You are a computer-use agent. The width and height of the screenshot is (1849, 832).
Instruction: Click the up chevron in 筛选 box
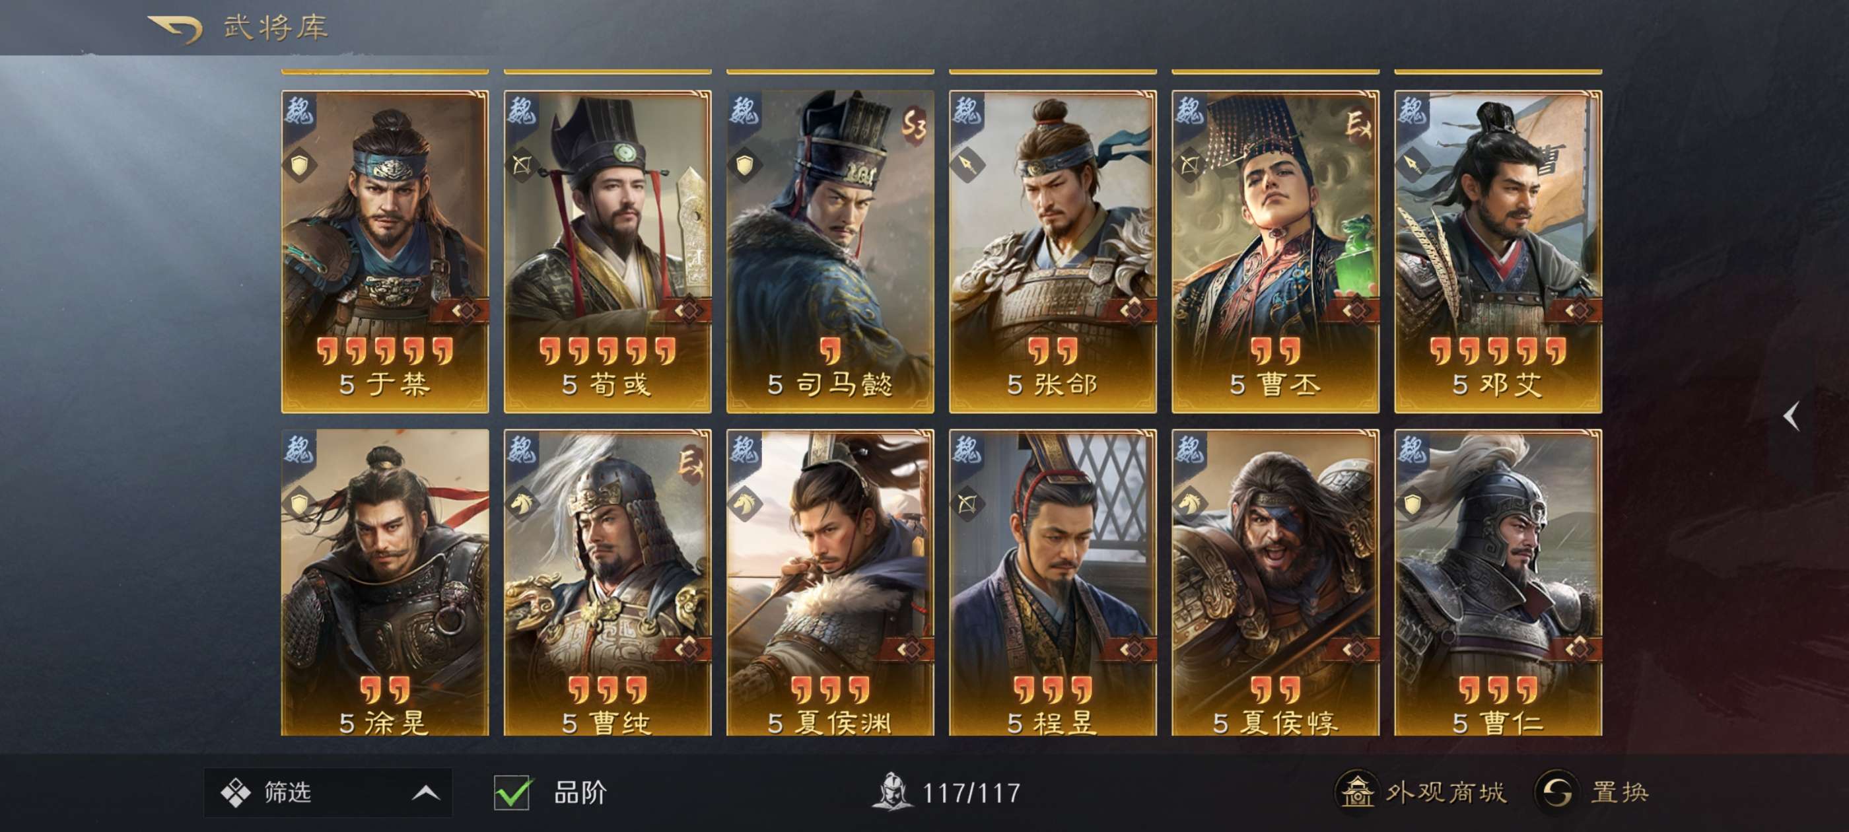[426, 792]
